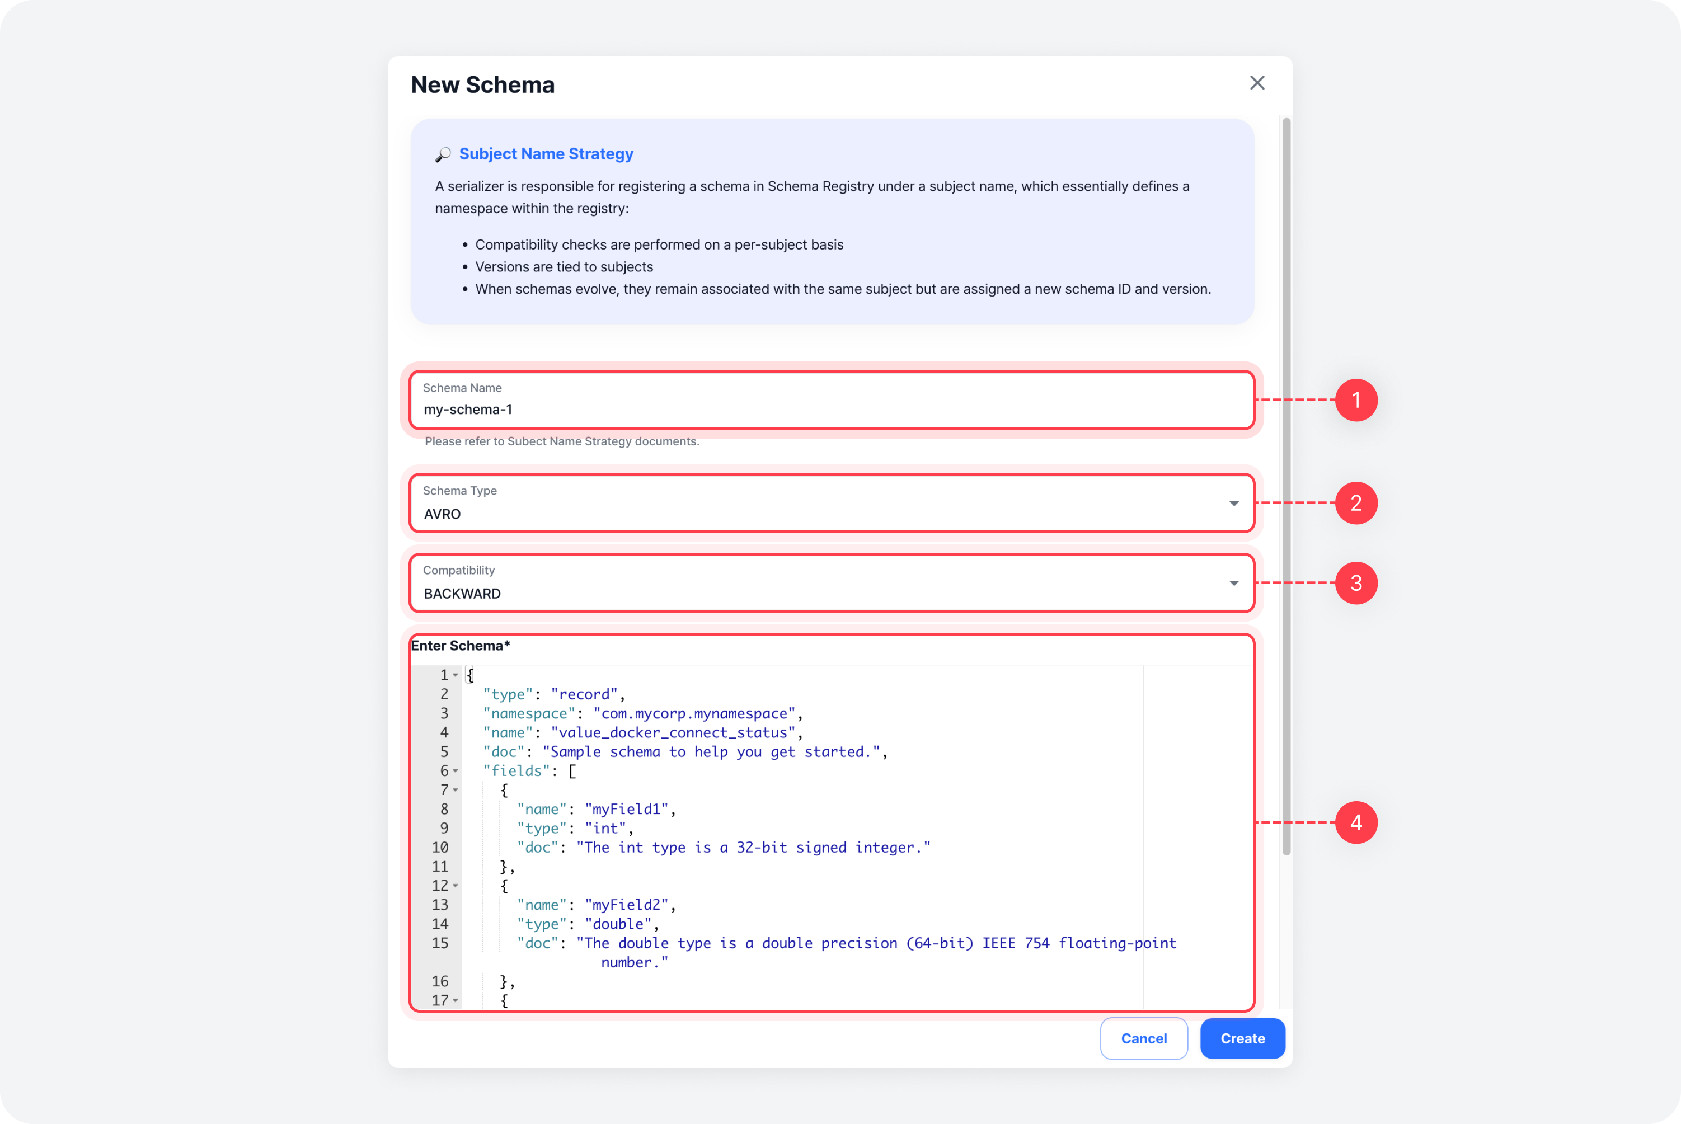1681x1124 pixels.
Task: Click the "type": "int" line
Action: click(x=576, y=829)
